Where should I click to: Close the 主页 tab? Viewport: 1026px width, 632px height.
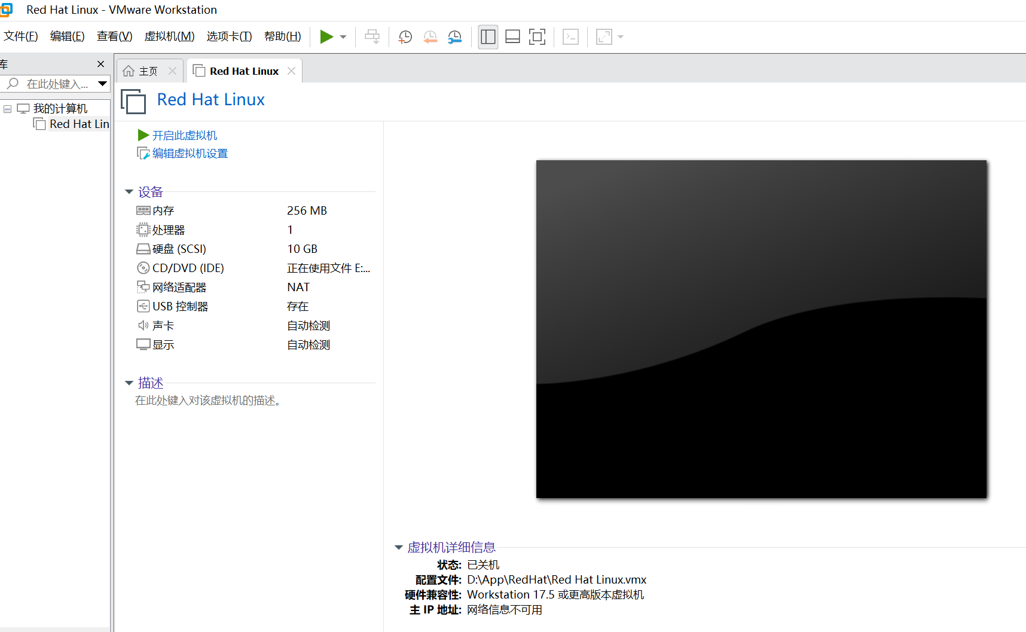click(173, 71)
